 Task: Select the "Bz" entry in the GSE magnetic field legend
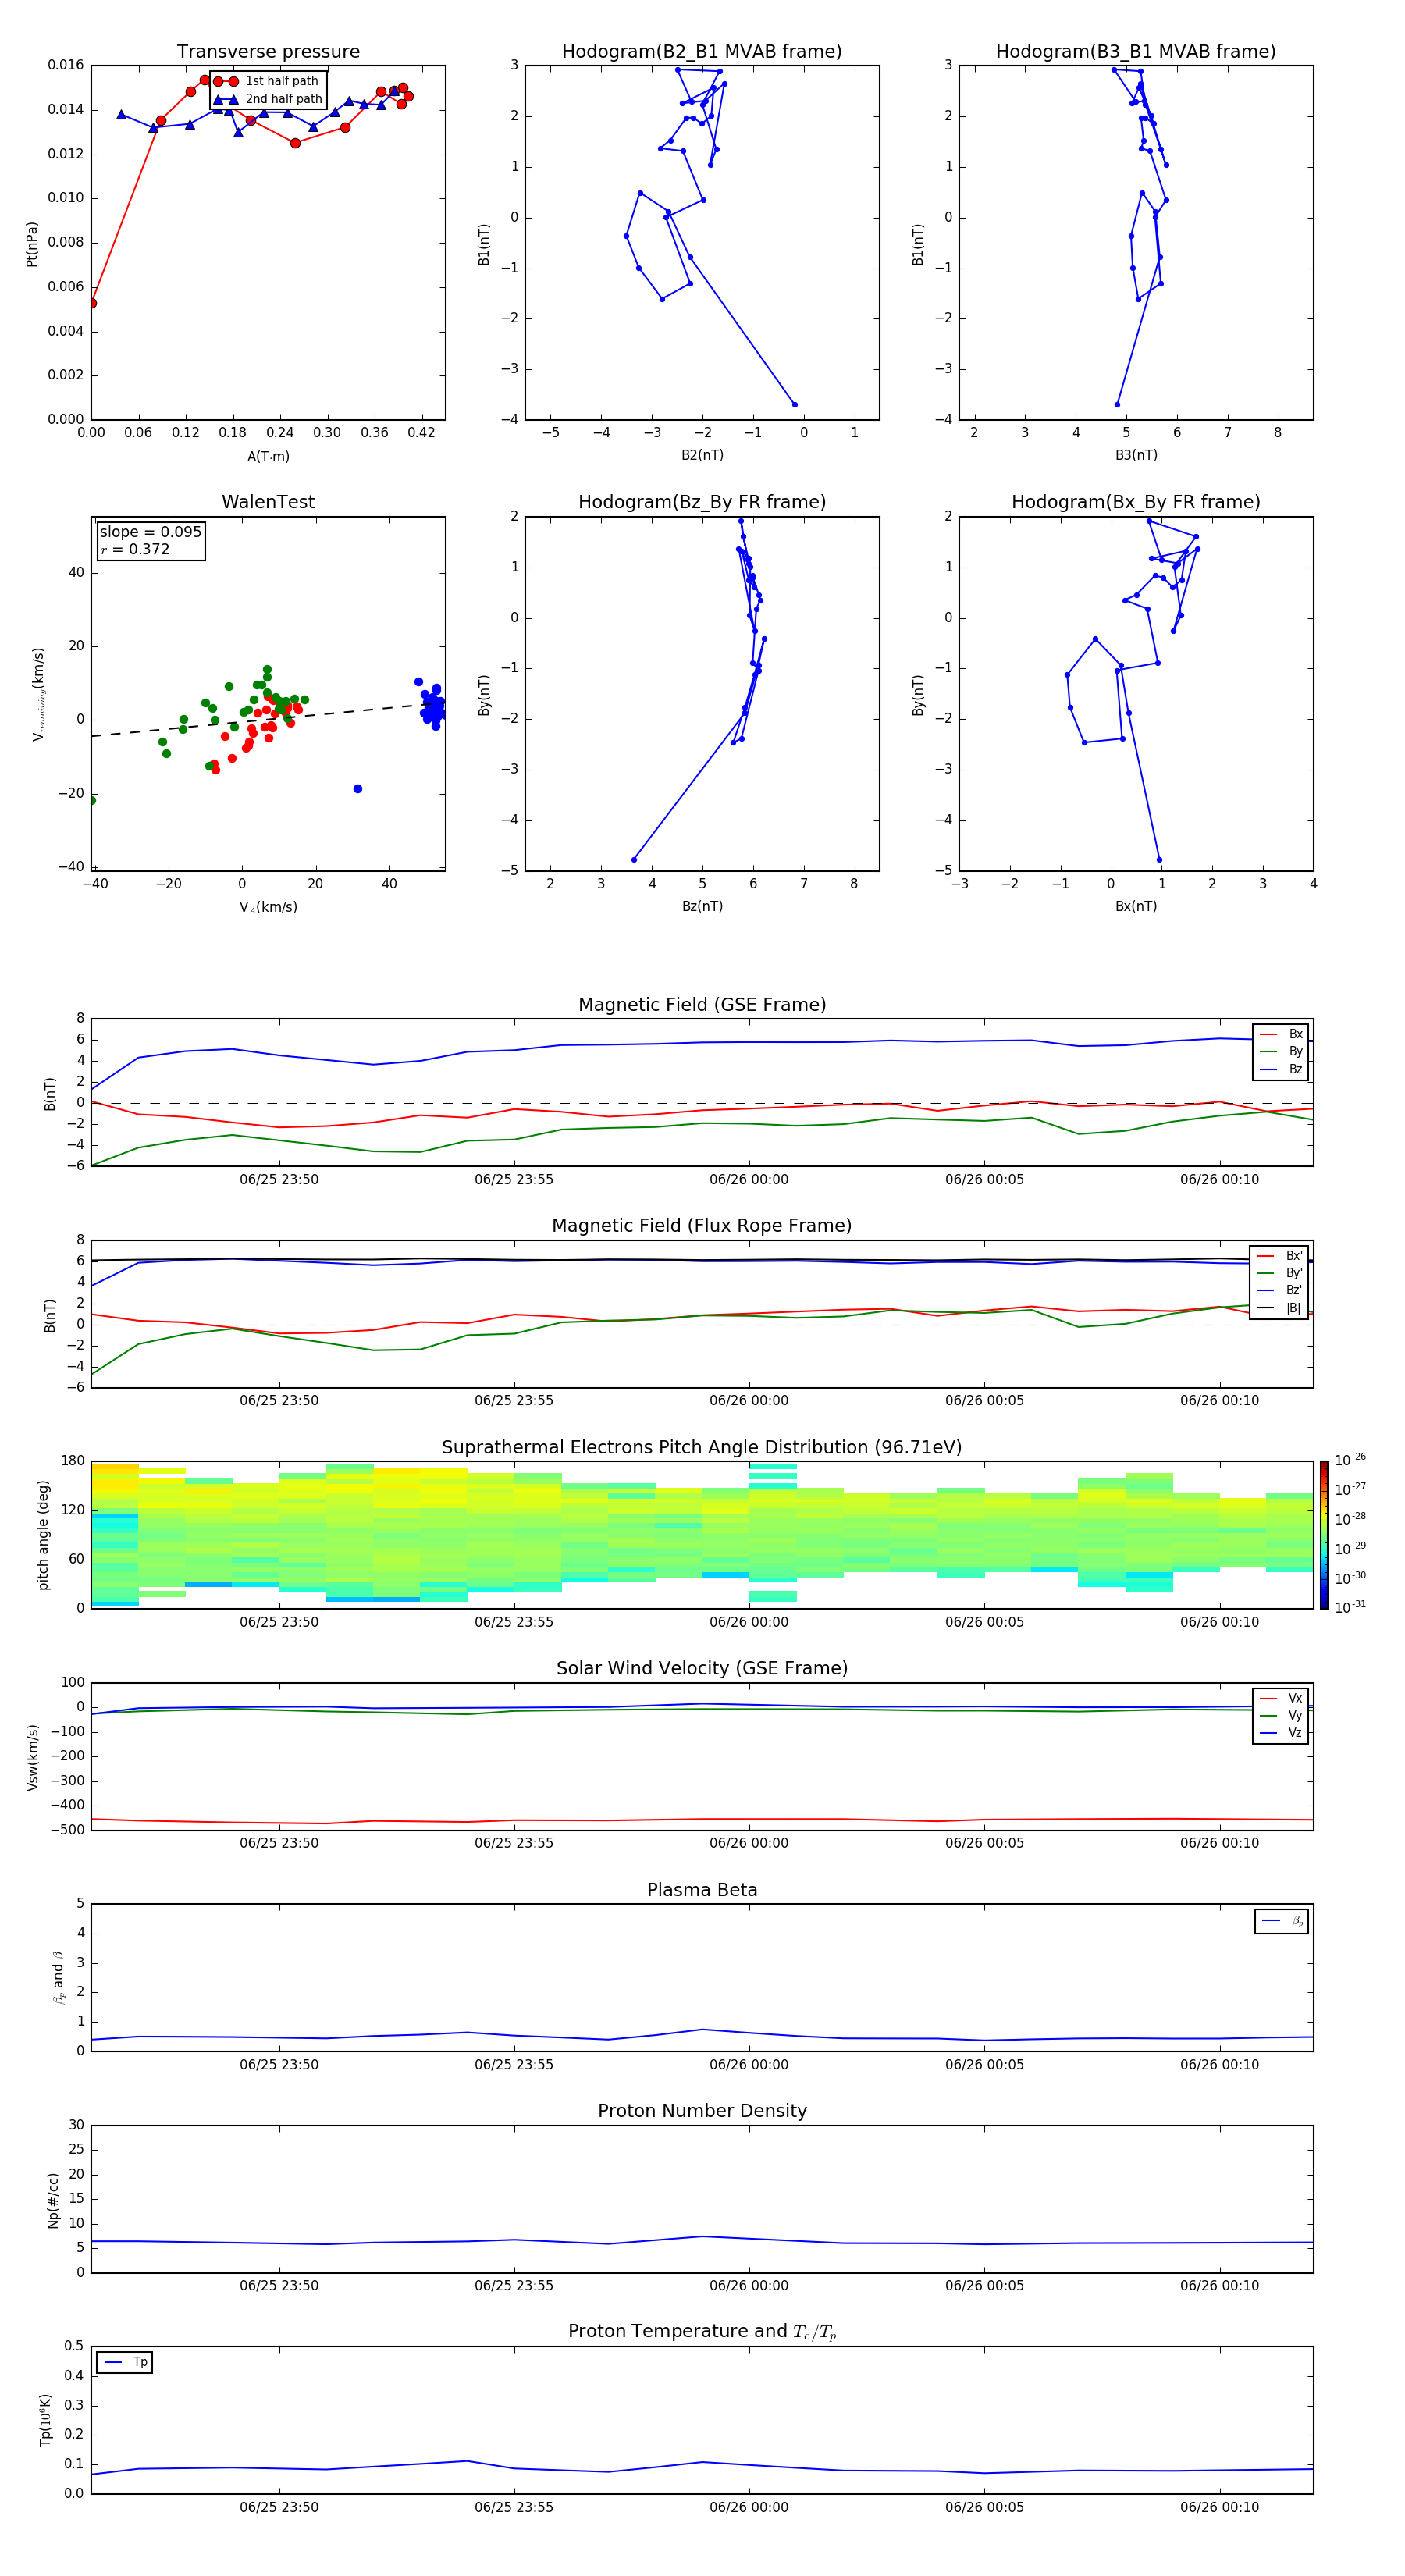(1281, 1069)
